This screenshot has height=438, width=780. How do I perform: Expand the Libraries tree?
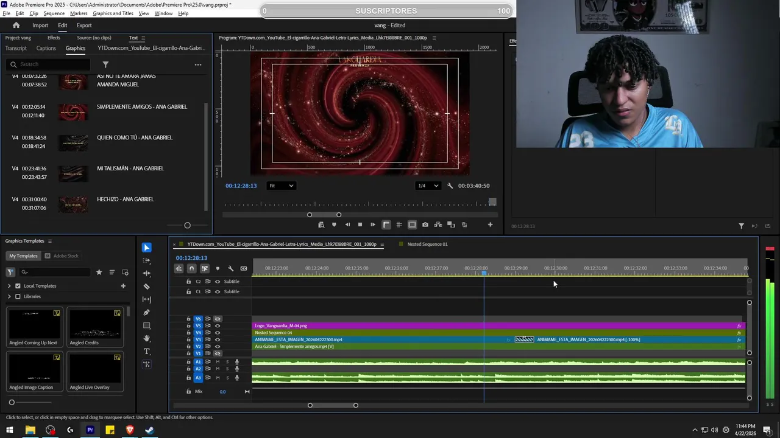tap(9, 296)
